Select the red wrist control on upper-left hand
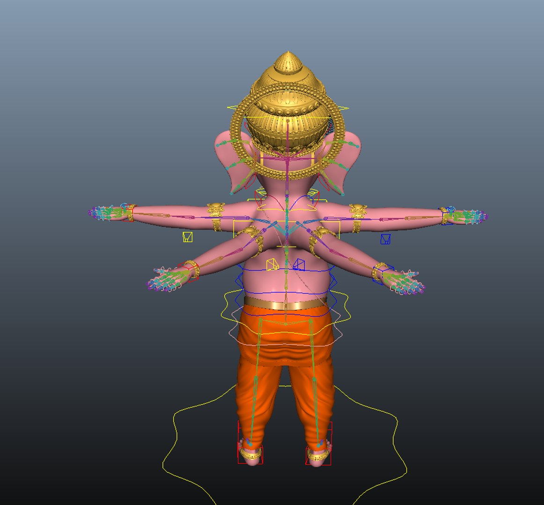Image resolution: width=544 pixels, height=505 pixels. click(128, 213)
